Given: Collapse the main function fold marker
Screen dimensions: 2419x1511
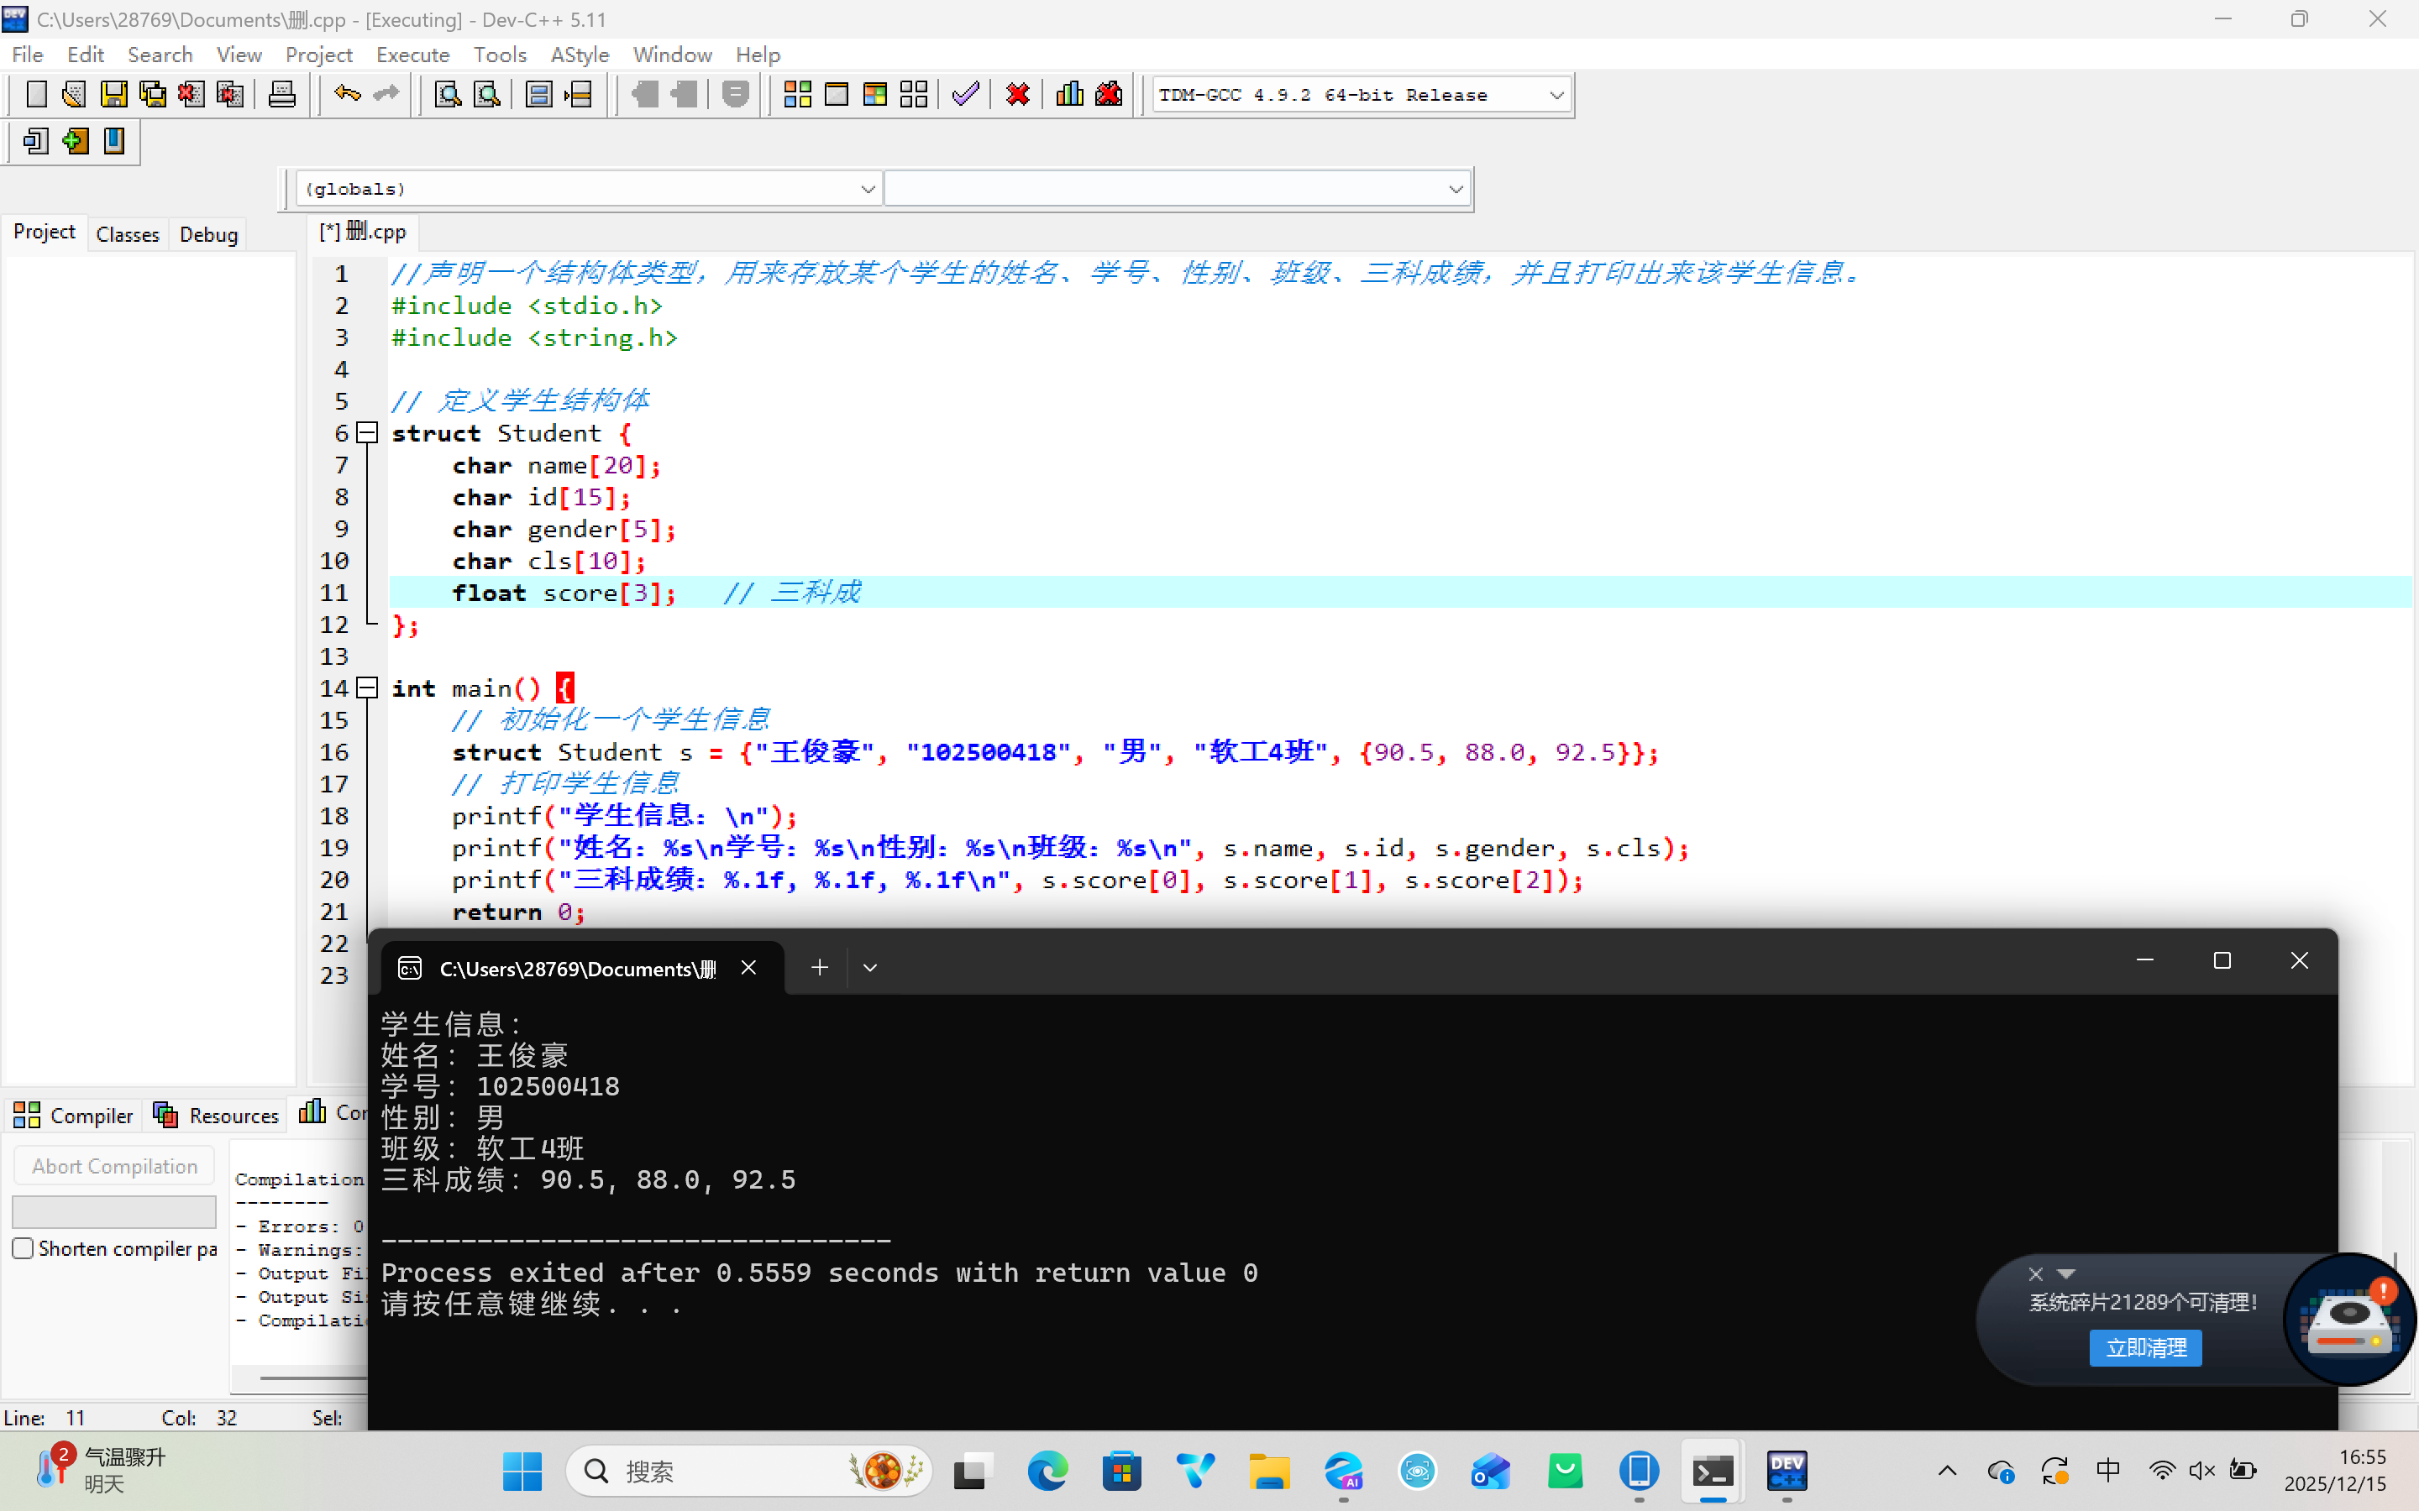Looking at the screenshot, I should click(367, 688).
